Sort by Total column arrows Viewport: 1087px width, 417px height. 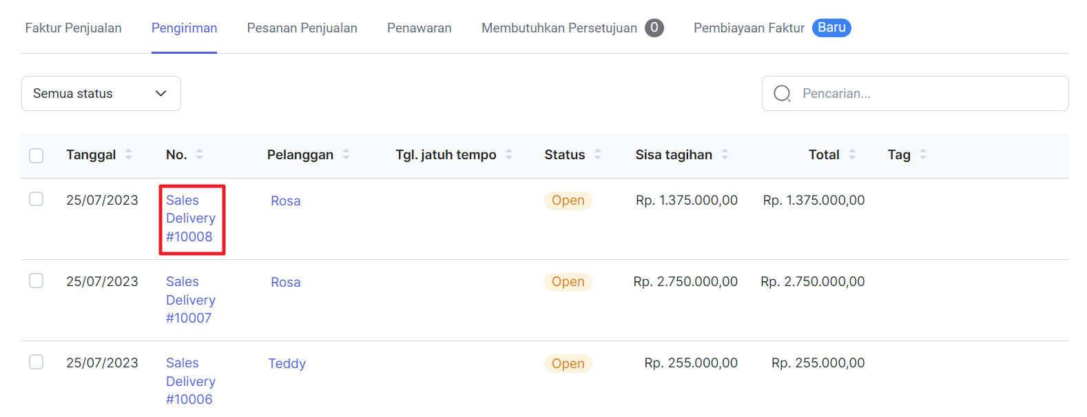852,154
